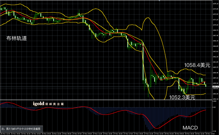This screenshot has width=219, height=135.
Task: Click the 30 Nov 14:15 time label
Action: click(x=210, y=134)
